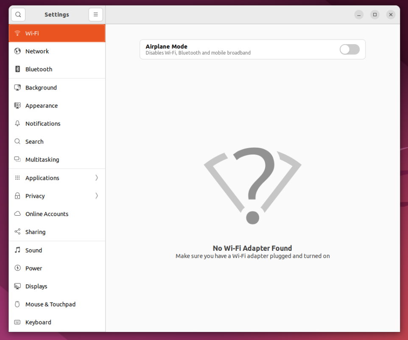Click the Bluetooth icon in sidebar
This screenshot has width=408, height=340.
[17, 69]
